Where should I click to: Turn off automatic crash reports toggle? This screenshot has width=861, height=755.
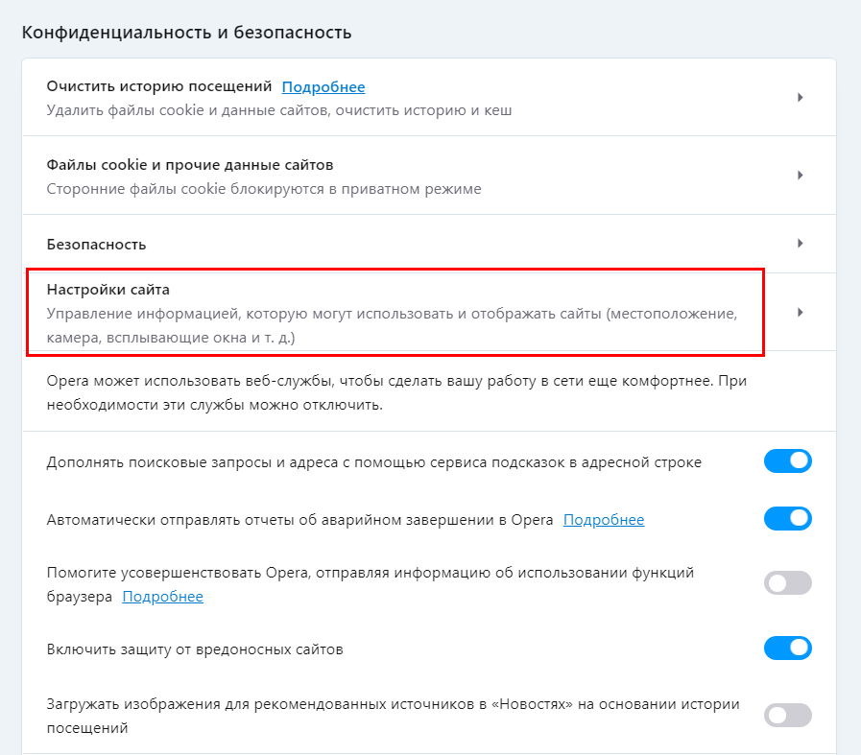787,519
